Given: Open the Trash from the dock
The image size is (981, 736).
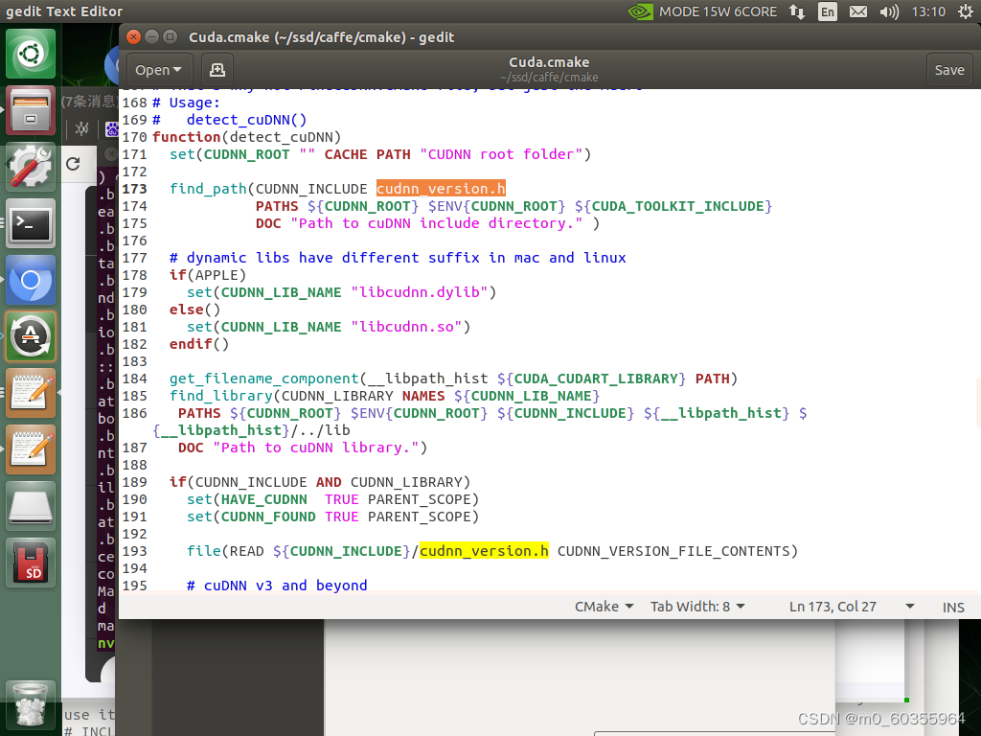Looking at the screenshot, I should [x=31, y=704].
